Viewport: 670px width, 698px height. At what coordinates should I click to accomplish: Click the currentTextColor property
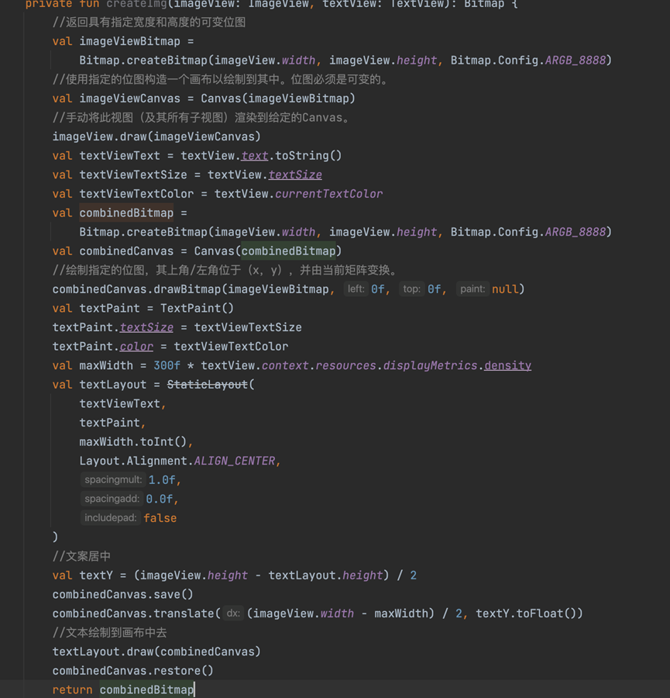(x=329, y=194)
